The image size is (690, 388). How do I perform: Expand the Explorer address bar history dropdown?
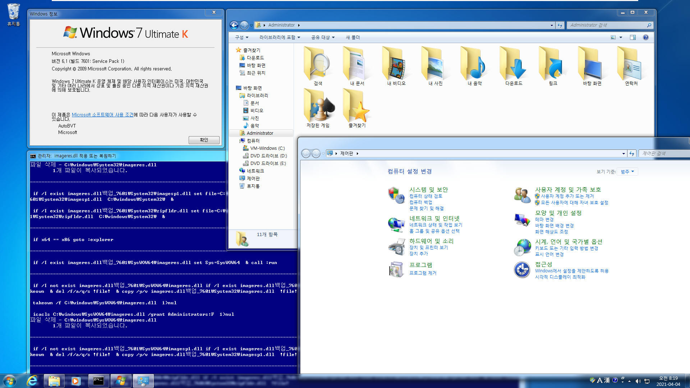click(x=552, y=25)
